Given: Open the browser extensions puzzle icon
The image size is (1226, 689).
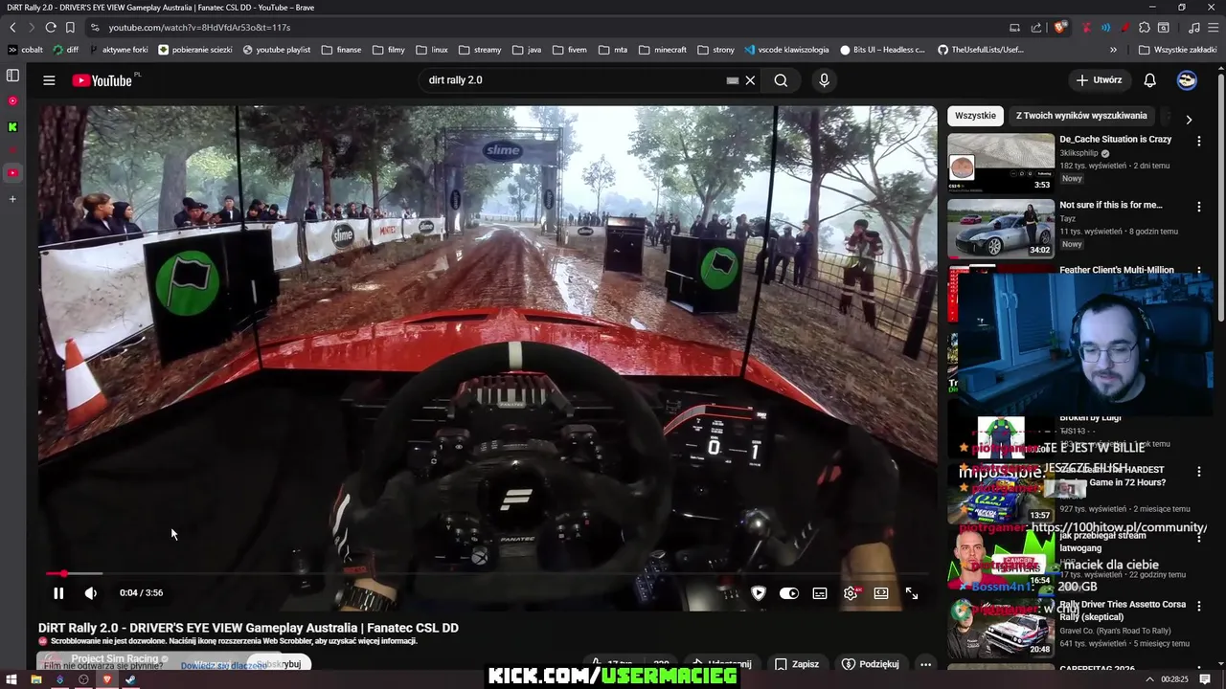Looking at the screenshot, I should tap(1144, 28).
